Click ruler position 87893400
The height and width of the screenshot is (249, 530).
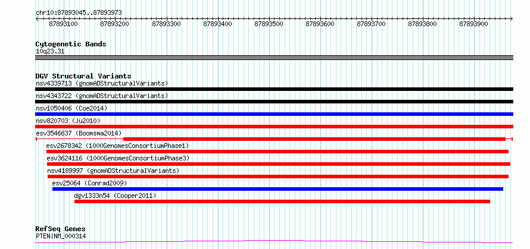(217, 24)
